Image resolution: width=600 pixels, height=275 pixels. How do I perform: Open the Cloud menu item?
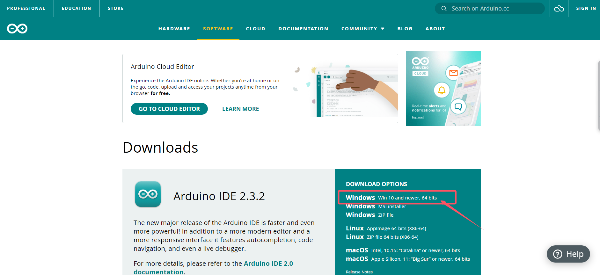coord(256,29)
